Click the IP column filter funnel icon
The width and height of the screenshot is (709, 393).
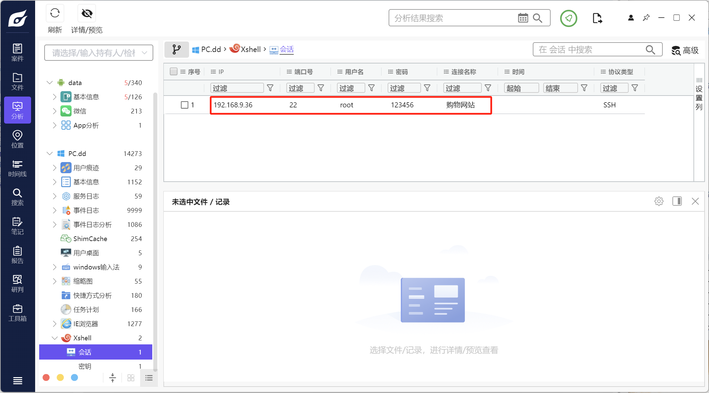[x=270, y=88]
